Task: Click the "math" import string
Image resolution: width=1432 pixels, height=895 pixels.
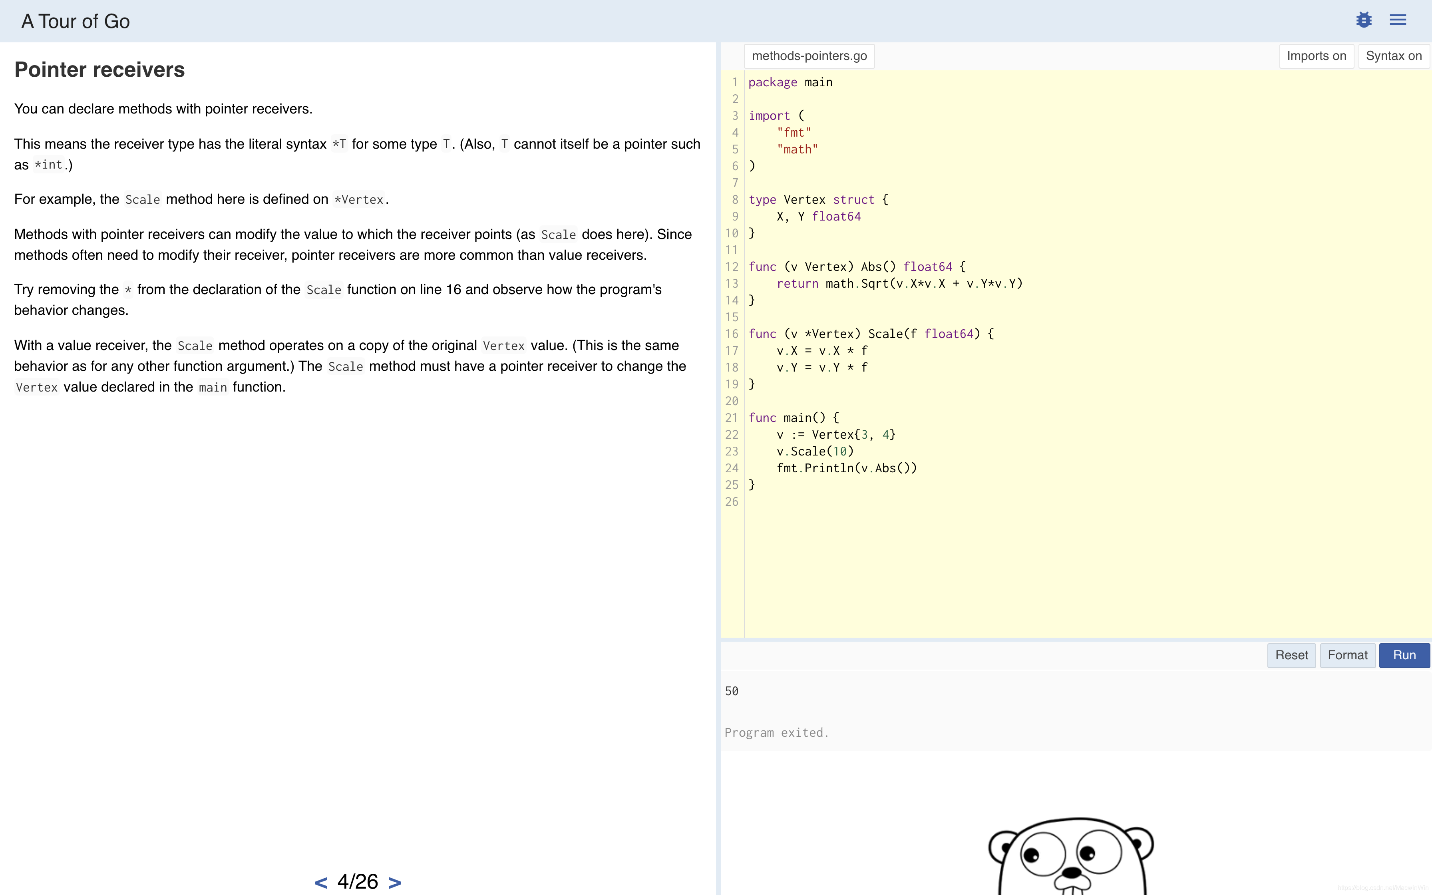Action: coord(797,149)
